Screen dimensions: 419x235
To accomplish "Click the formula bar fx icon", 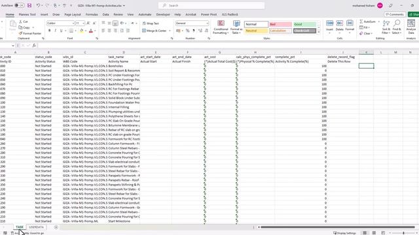I will point(34,46).
